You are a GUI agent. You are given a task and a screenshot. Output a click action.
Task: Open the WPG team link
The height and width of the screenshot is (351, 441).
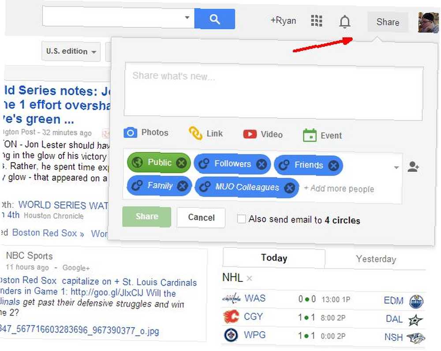(x=254, y=335)
